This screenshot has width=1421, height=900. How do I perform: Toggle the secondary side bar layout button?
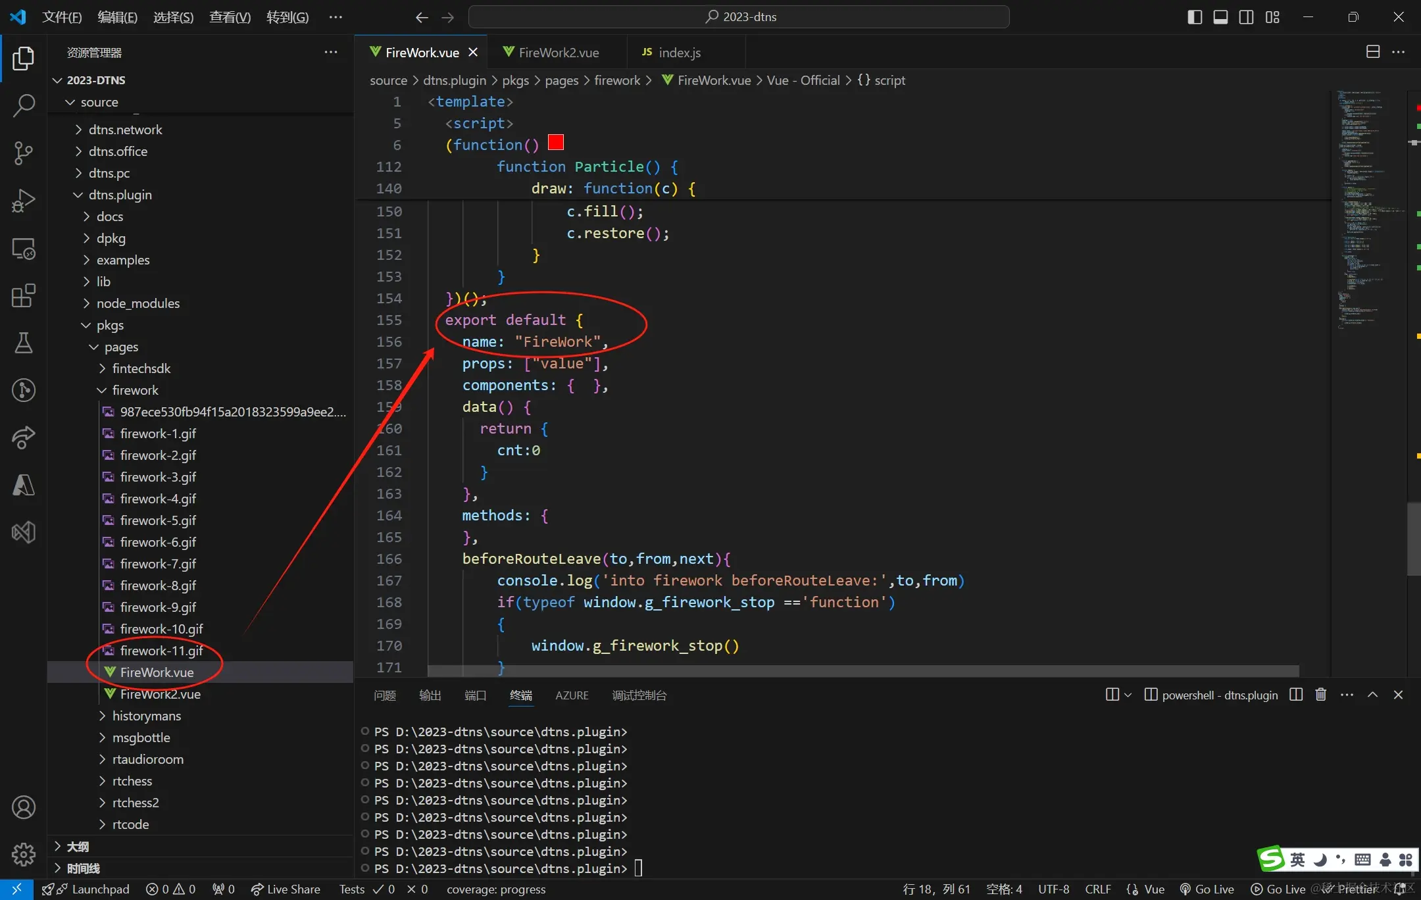pos(1246,17)
